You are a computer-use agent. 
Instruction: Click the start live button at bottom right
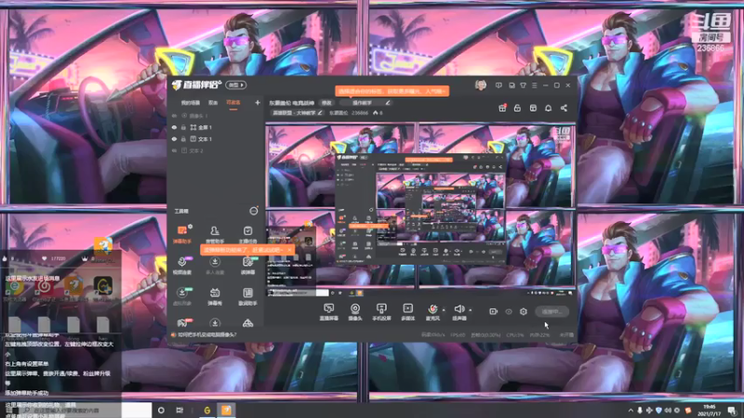(551, 311)
